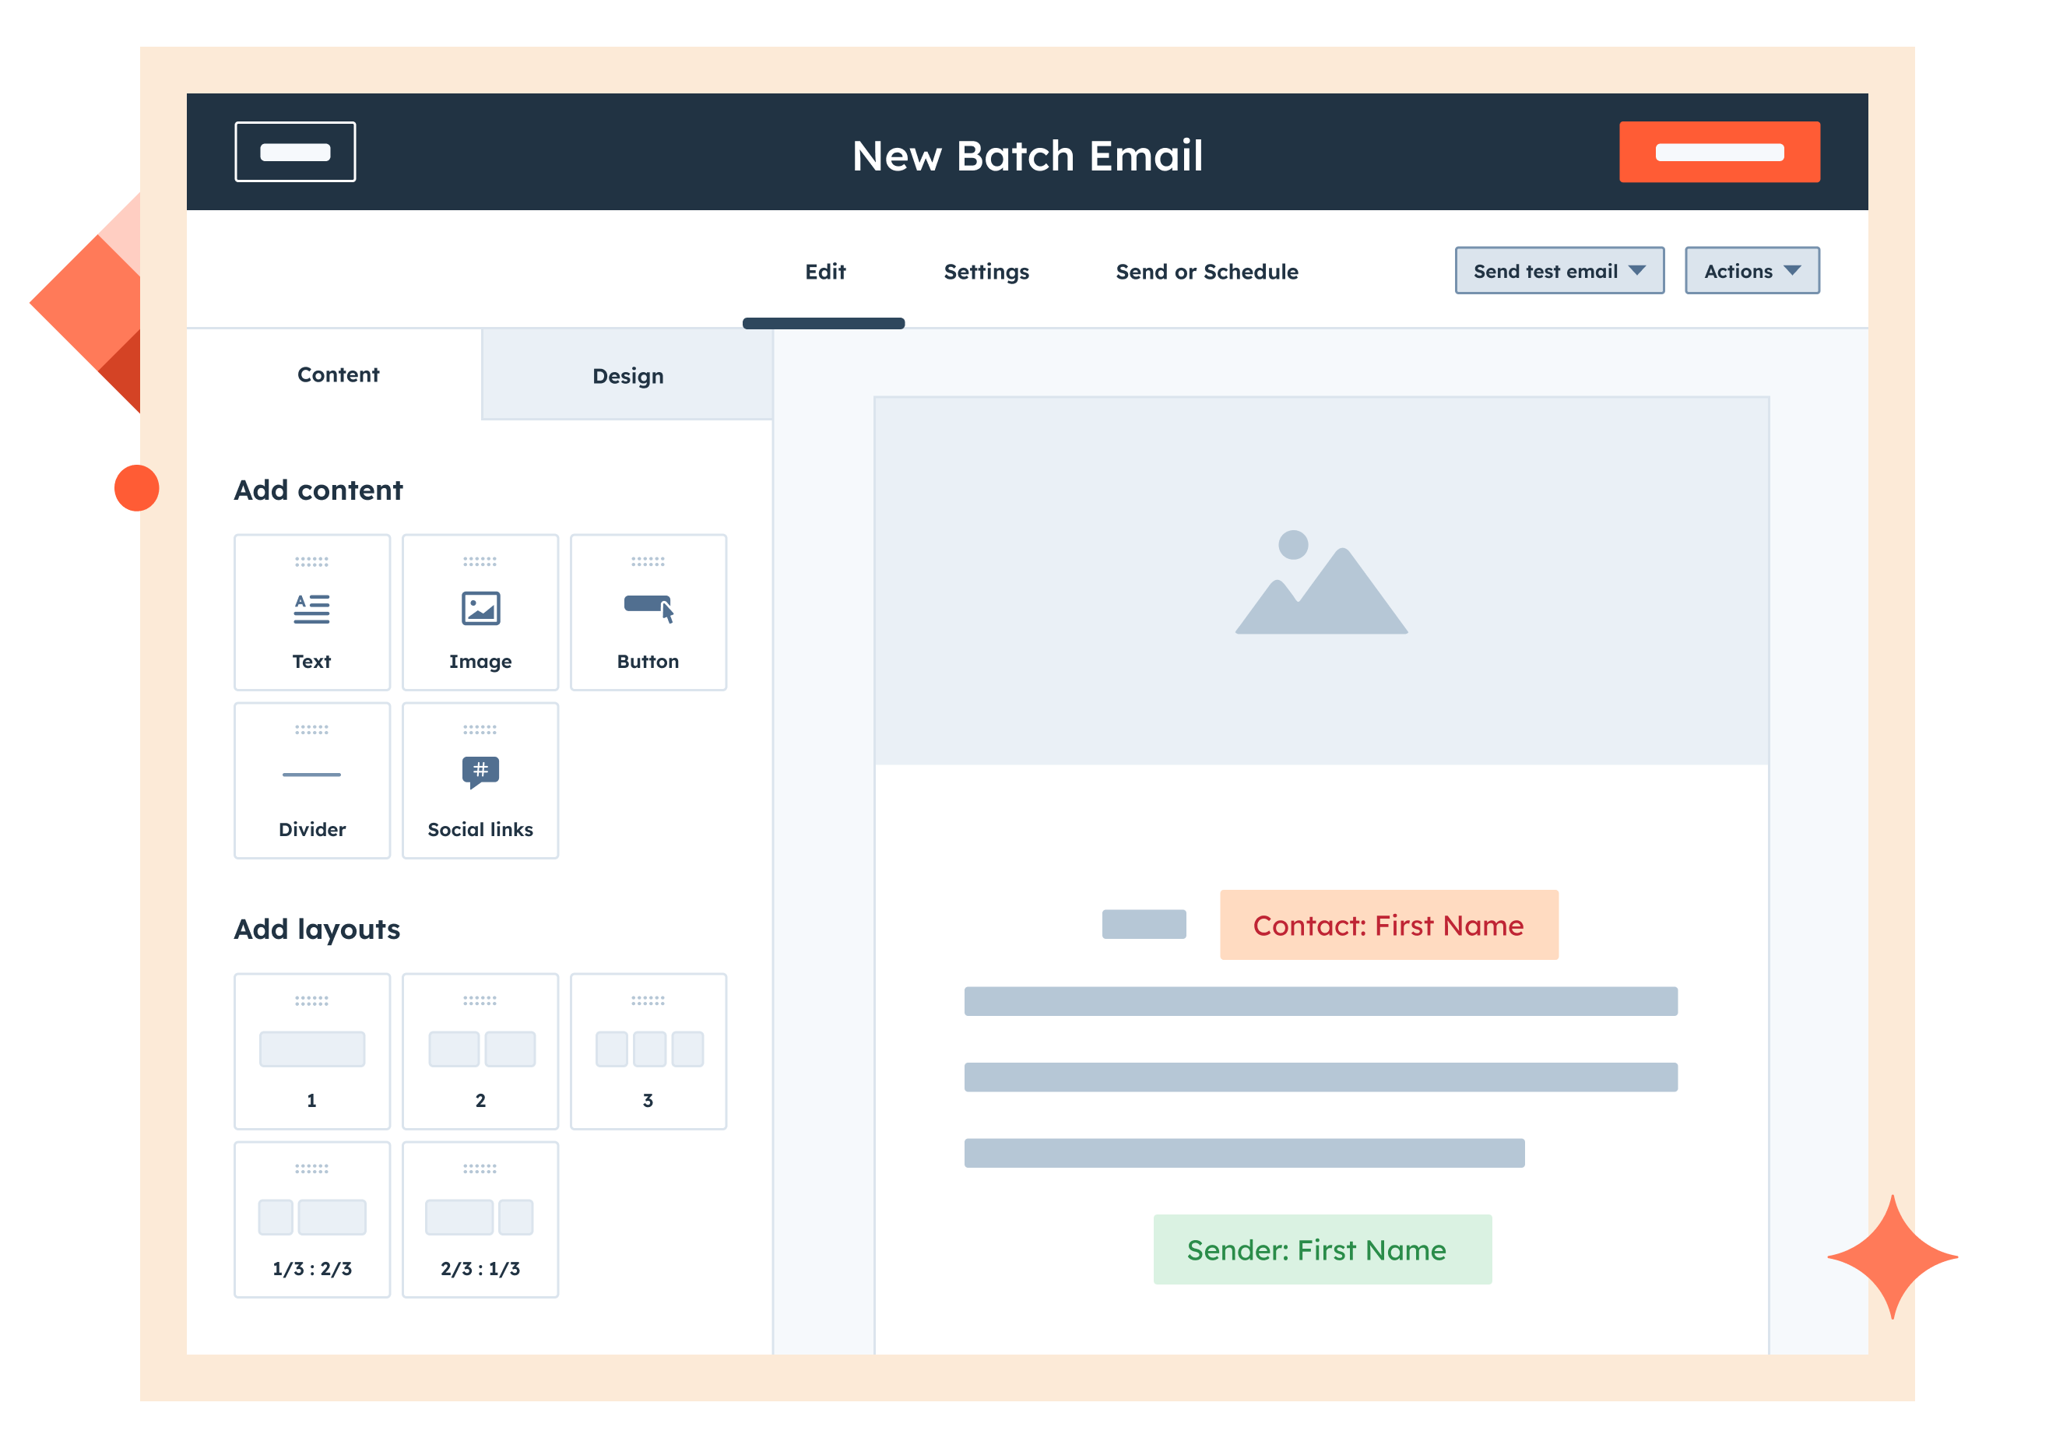
Task: Click the Sender: First Name token
Action: [1321, 1249]
